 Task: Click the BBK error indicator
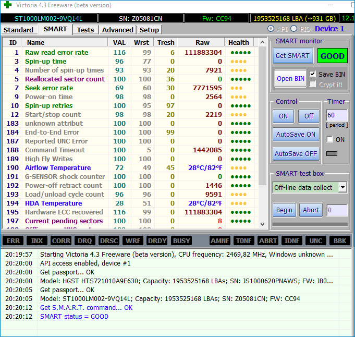point(339,240)
